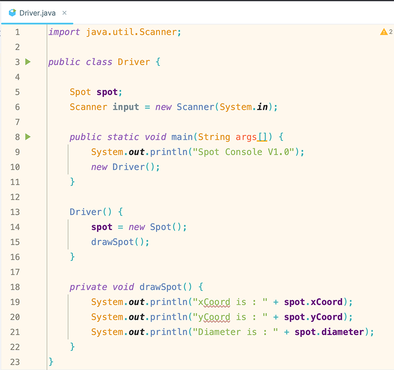Viewport: 394px width, 370px height.
Task: Click the Driver.java file icon in the tab
Action: click(12, 13)
